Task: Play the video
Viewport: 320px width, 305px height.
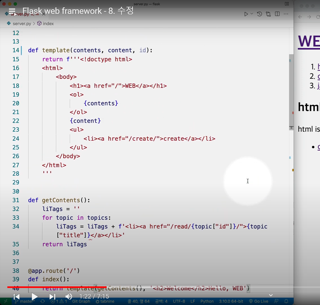Action: click(x=34, y=297)
